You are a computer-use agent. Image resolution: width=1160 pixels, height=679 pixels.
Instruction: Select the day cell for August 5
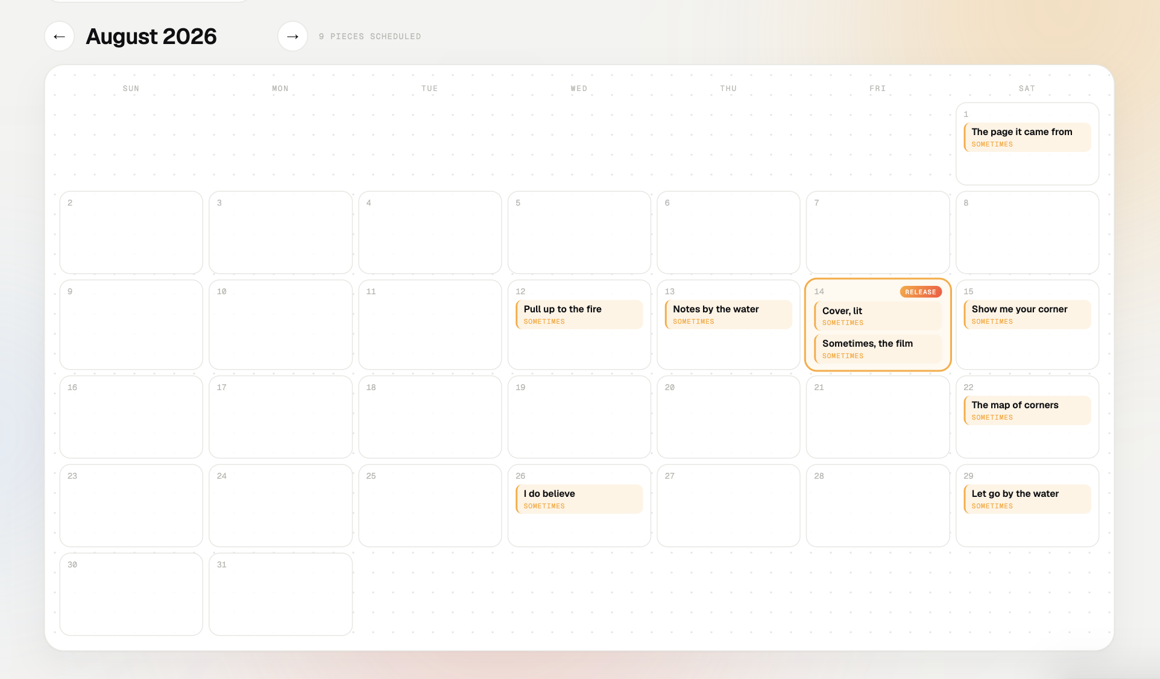579,233
